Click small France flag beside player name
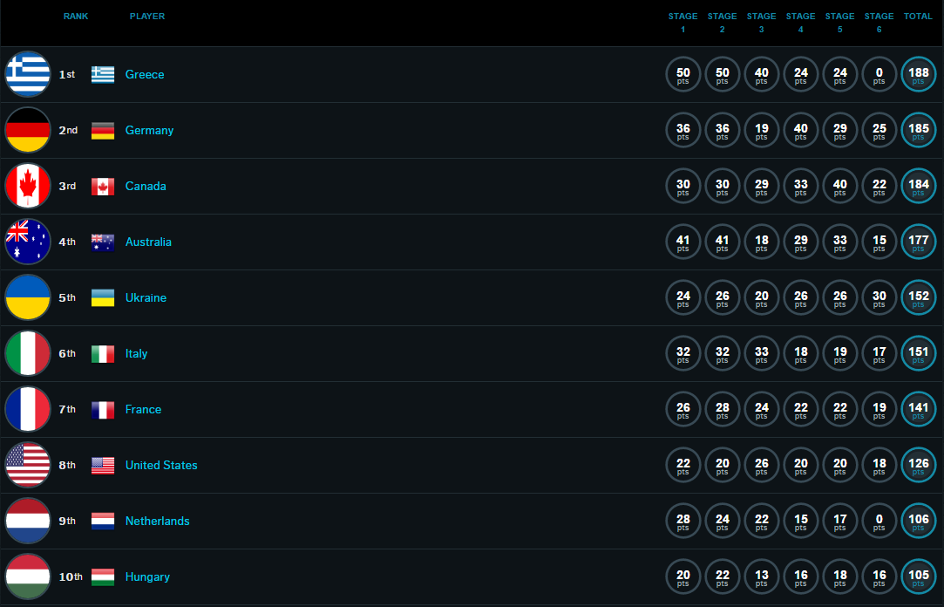The width and height of the screenshot is (944, 607). tap(103, 410)
